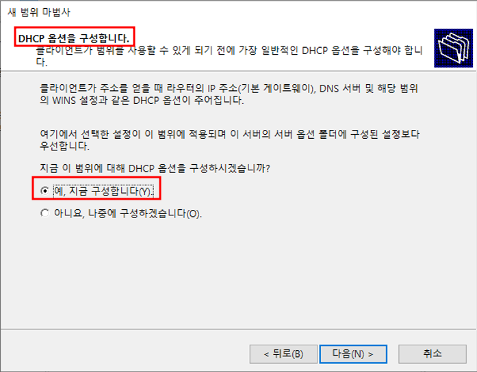477x372 pixels.
Task: Select the '예, 지금 구성합니다(Y)' radio circle
Action: [44, 191]
